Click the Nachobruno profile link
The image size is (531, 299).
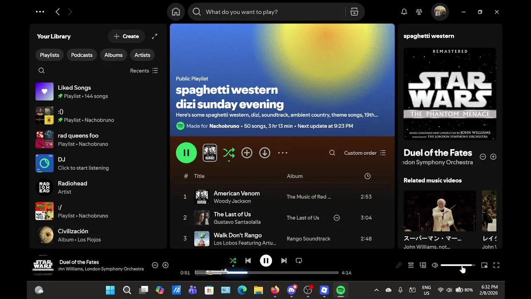tap(224, 126)
